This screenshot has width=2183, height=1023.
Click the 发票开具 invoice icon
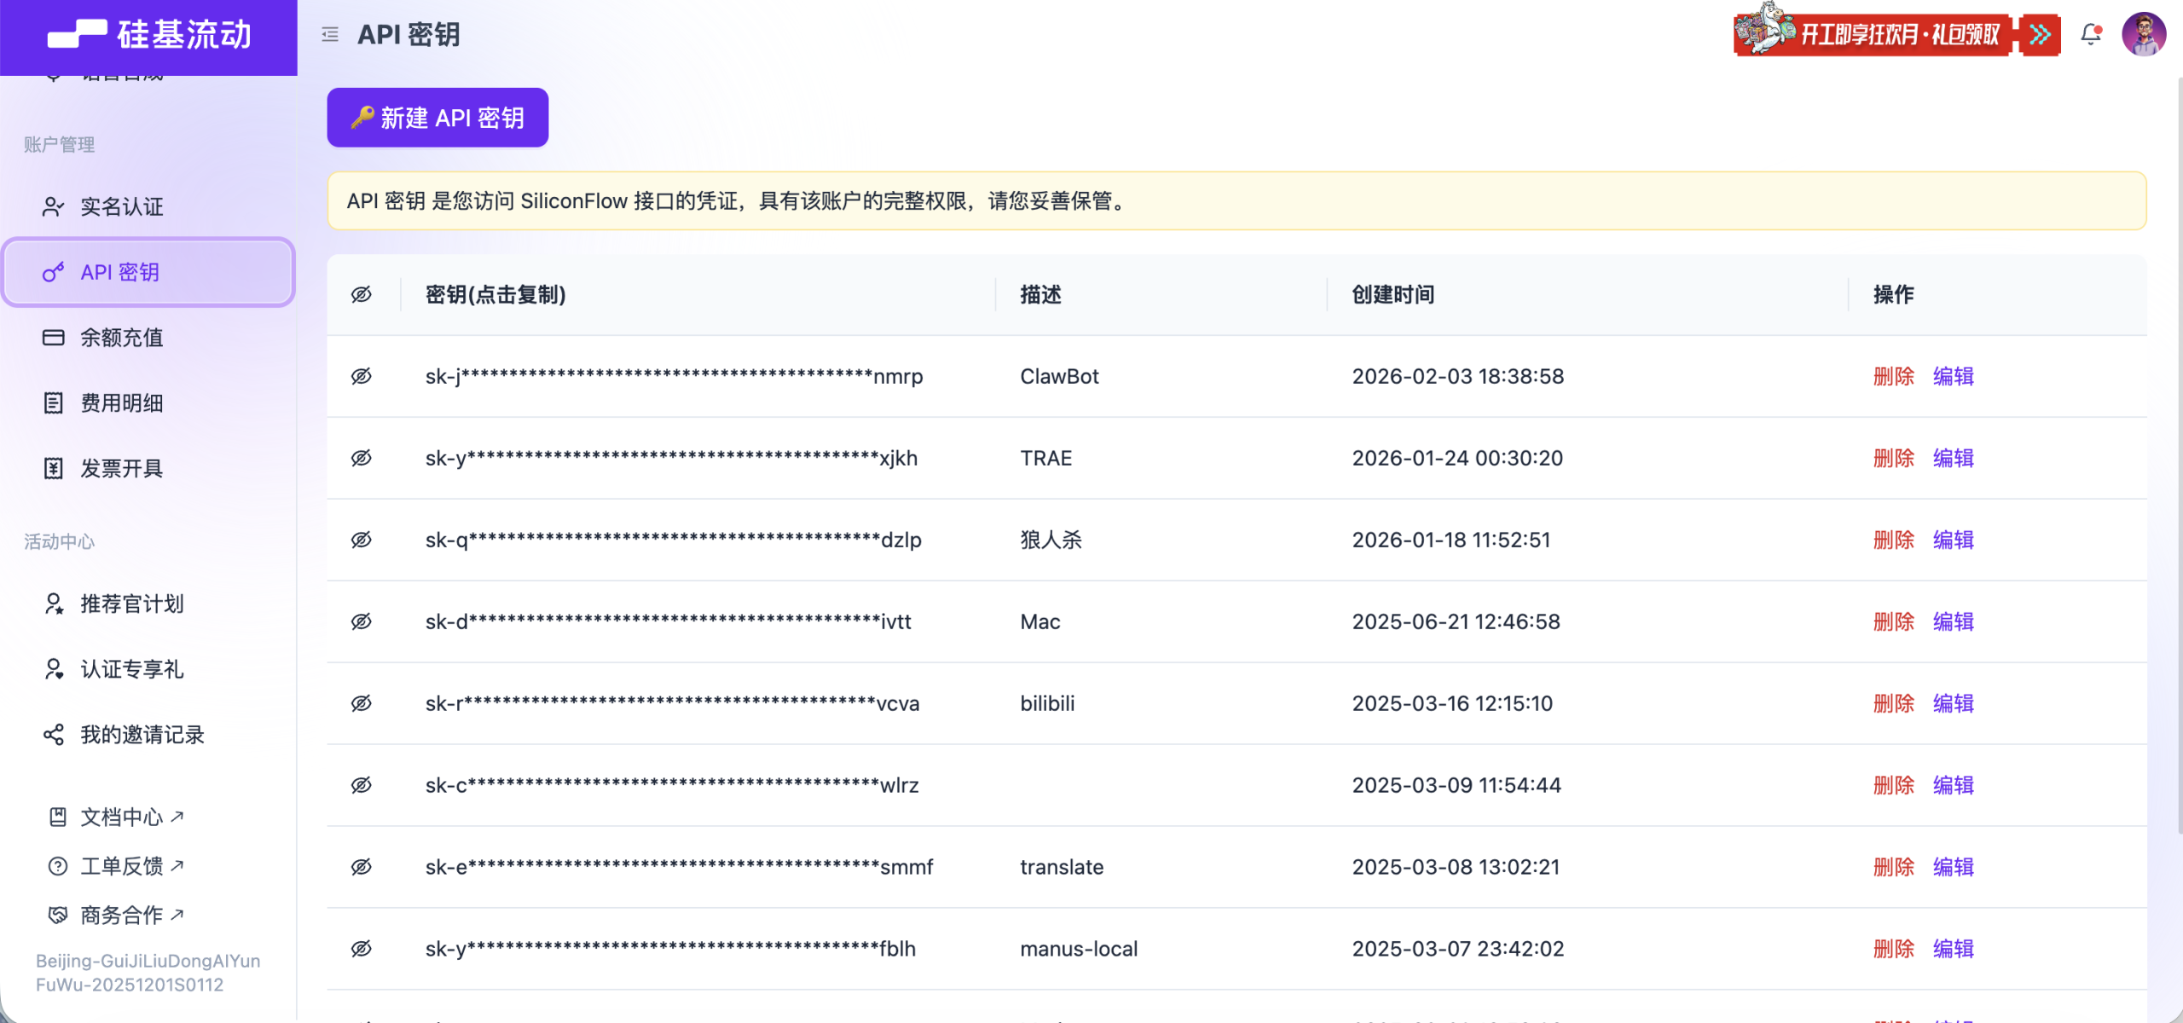(x=53, y=468)
